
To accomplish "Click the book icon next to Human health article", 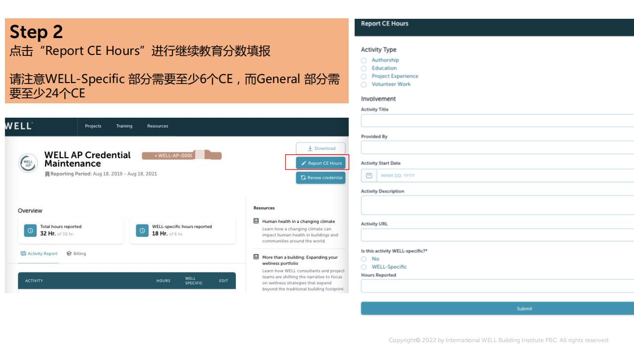I will click(x=256, y=222).
